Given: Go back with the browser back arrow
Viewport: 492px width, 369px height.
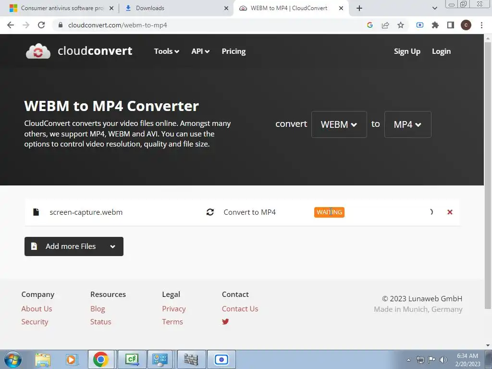Looking at the screenshot, I should coord(11,25).
